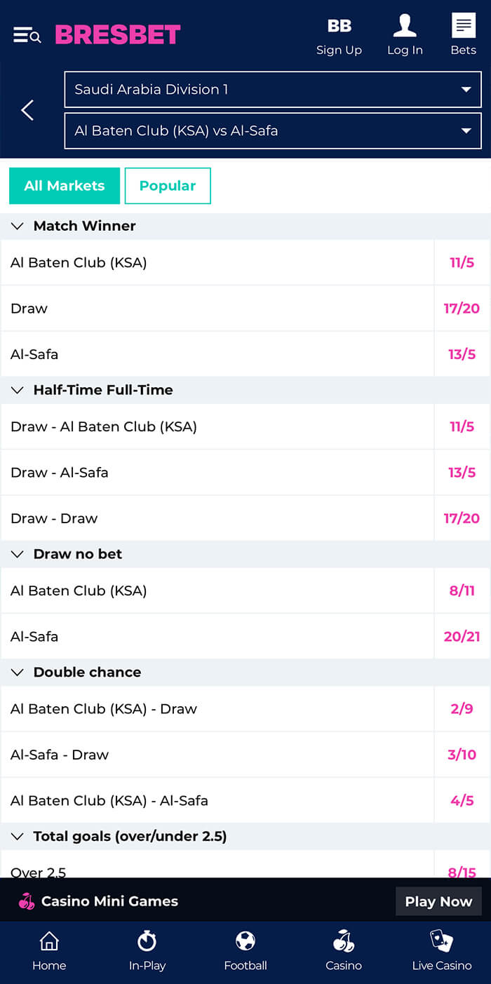Select Draw odds 17/20 in Match Winner

[x=462, y=308]
